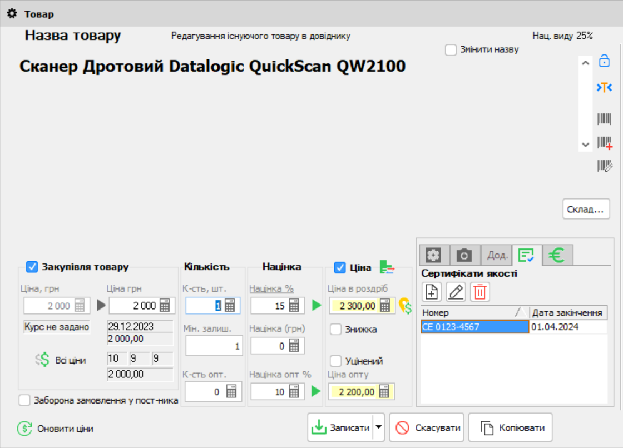Open calculator for retail price field
623x448 pixels.
tap(384, 306)
